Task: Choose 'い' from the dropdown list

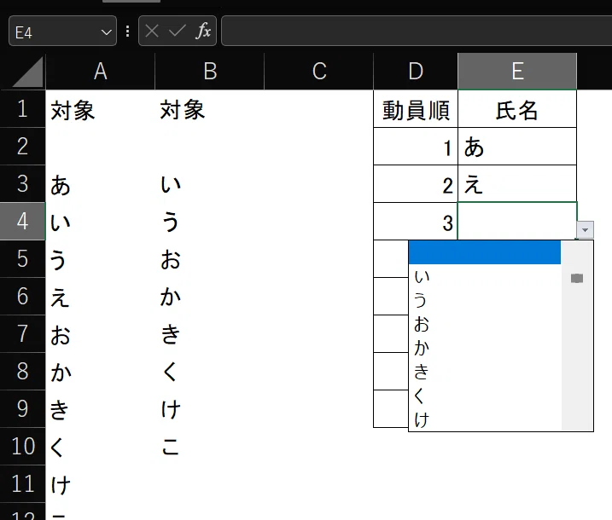Action: 484,277
